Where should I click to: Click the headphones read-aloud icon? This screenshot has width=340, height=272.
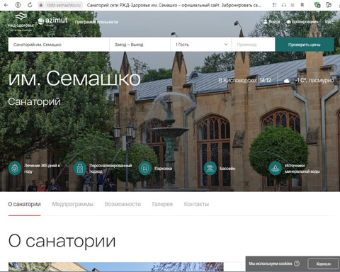pos(283,5)
